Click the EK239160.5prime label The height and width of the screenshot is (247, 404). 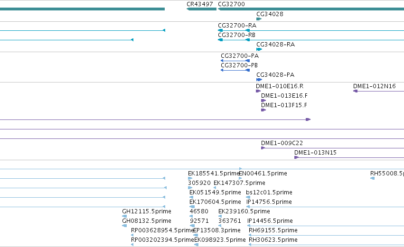click(244, 211)
